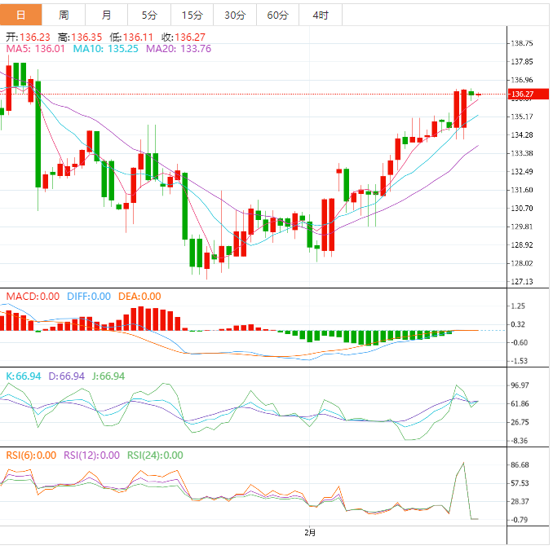
Task: Click the RSI(12):0.00 label
Action: pyautogui.click(x=91, y=455)
